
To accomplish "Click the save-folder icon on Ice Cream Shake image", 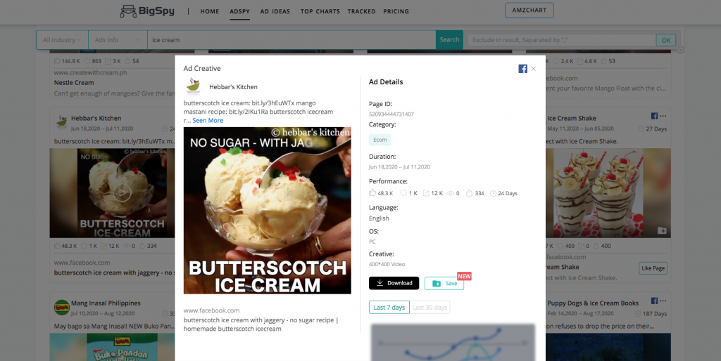I will click(662, 230).
